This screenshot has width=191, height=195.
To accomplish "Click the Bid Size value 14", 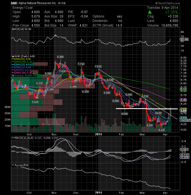I will pos(61,25).
